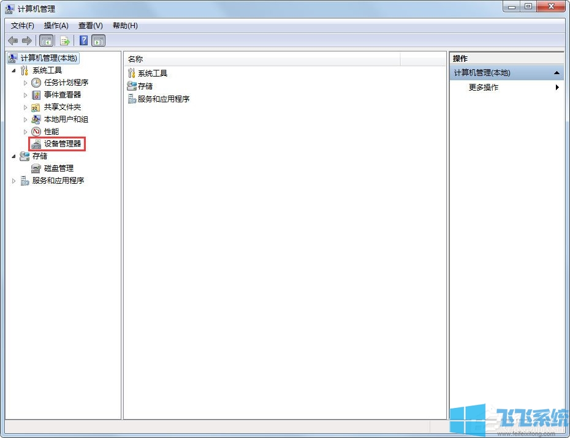Screen dimensions: 570x438
Task: Collapse the 存储 tree node
Action: click(x=13, y=156)
